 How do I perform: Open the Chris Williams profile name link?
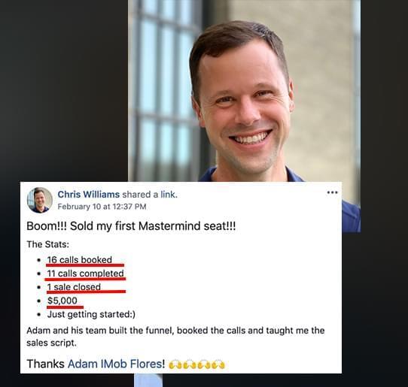(89, 195)
